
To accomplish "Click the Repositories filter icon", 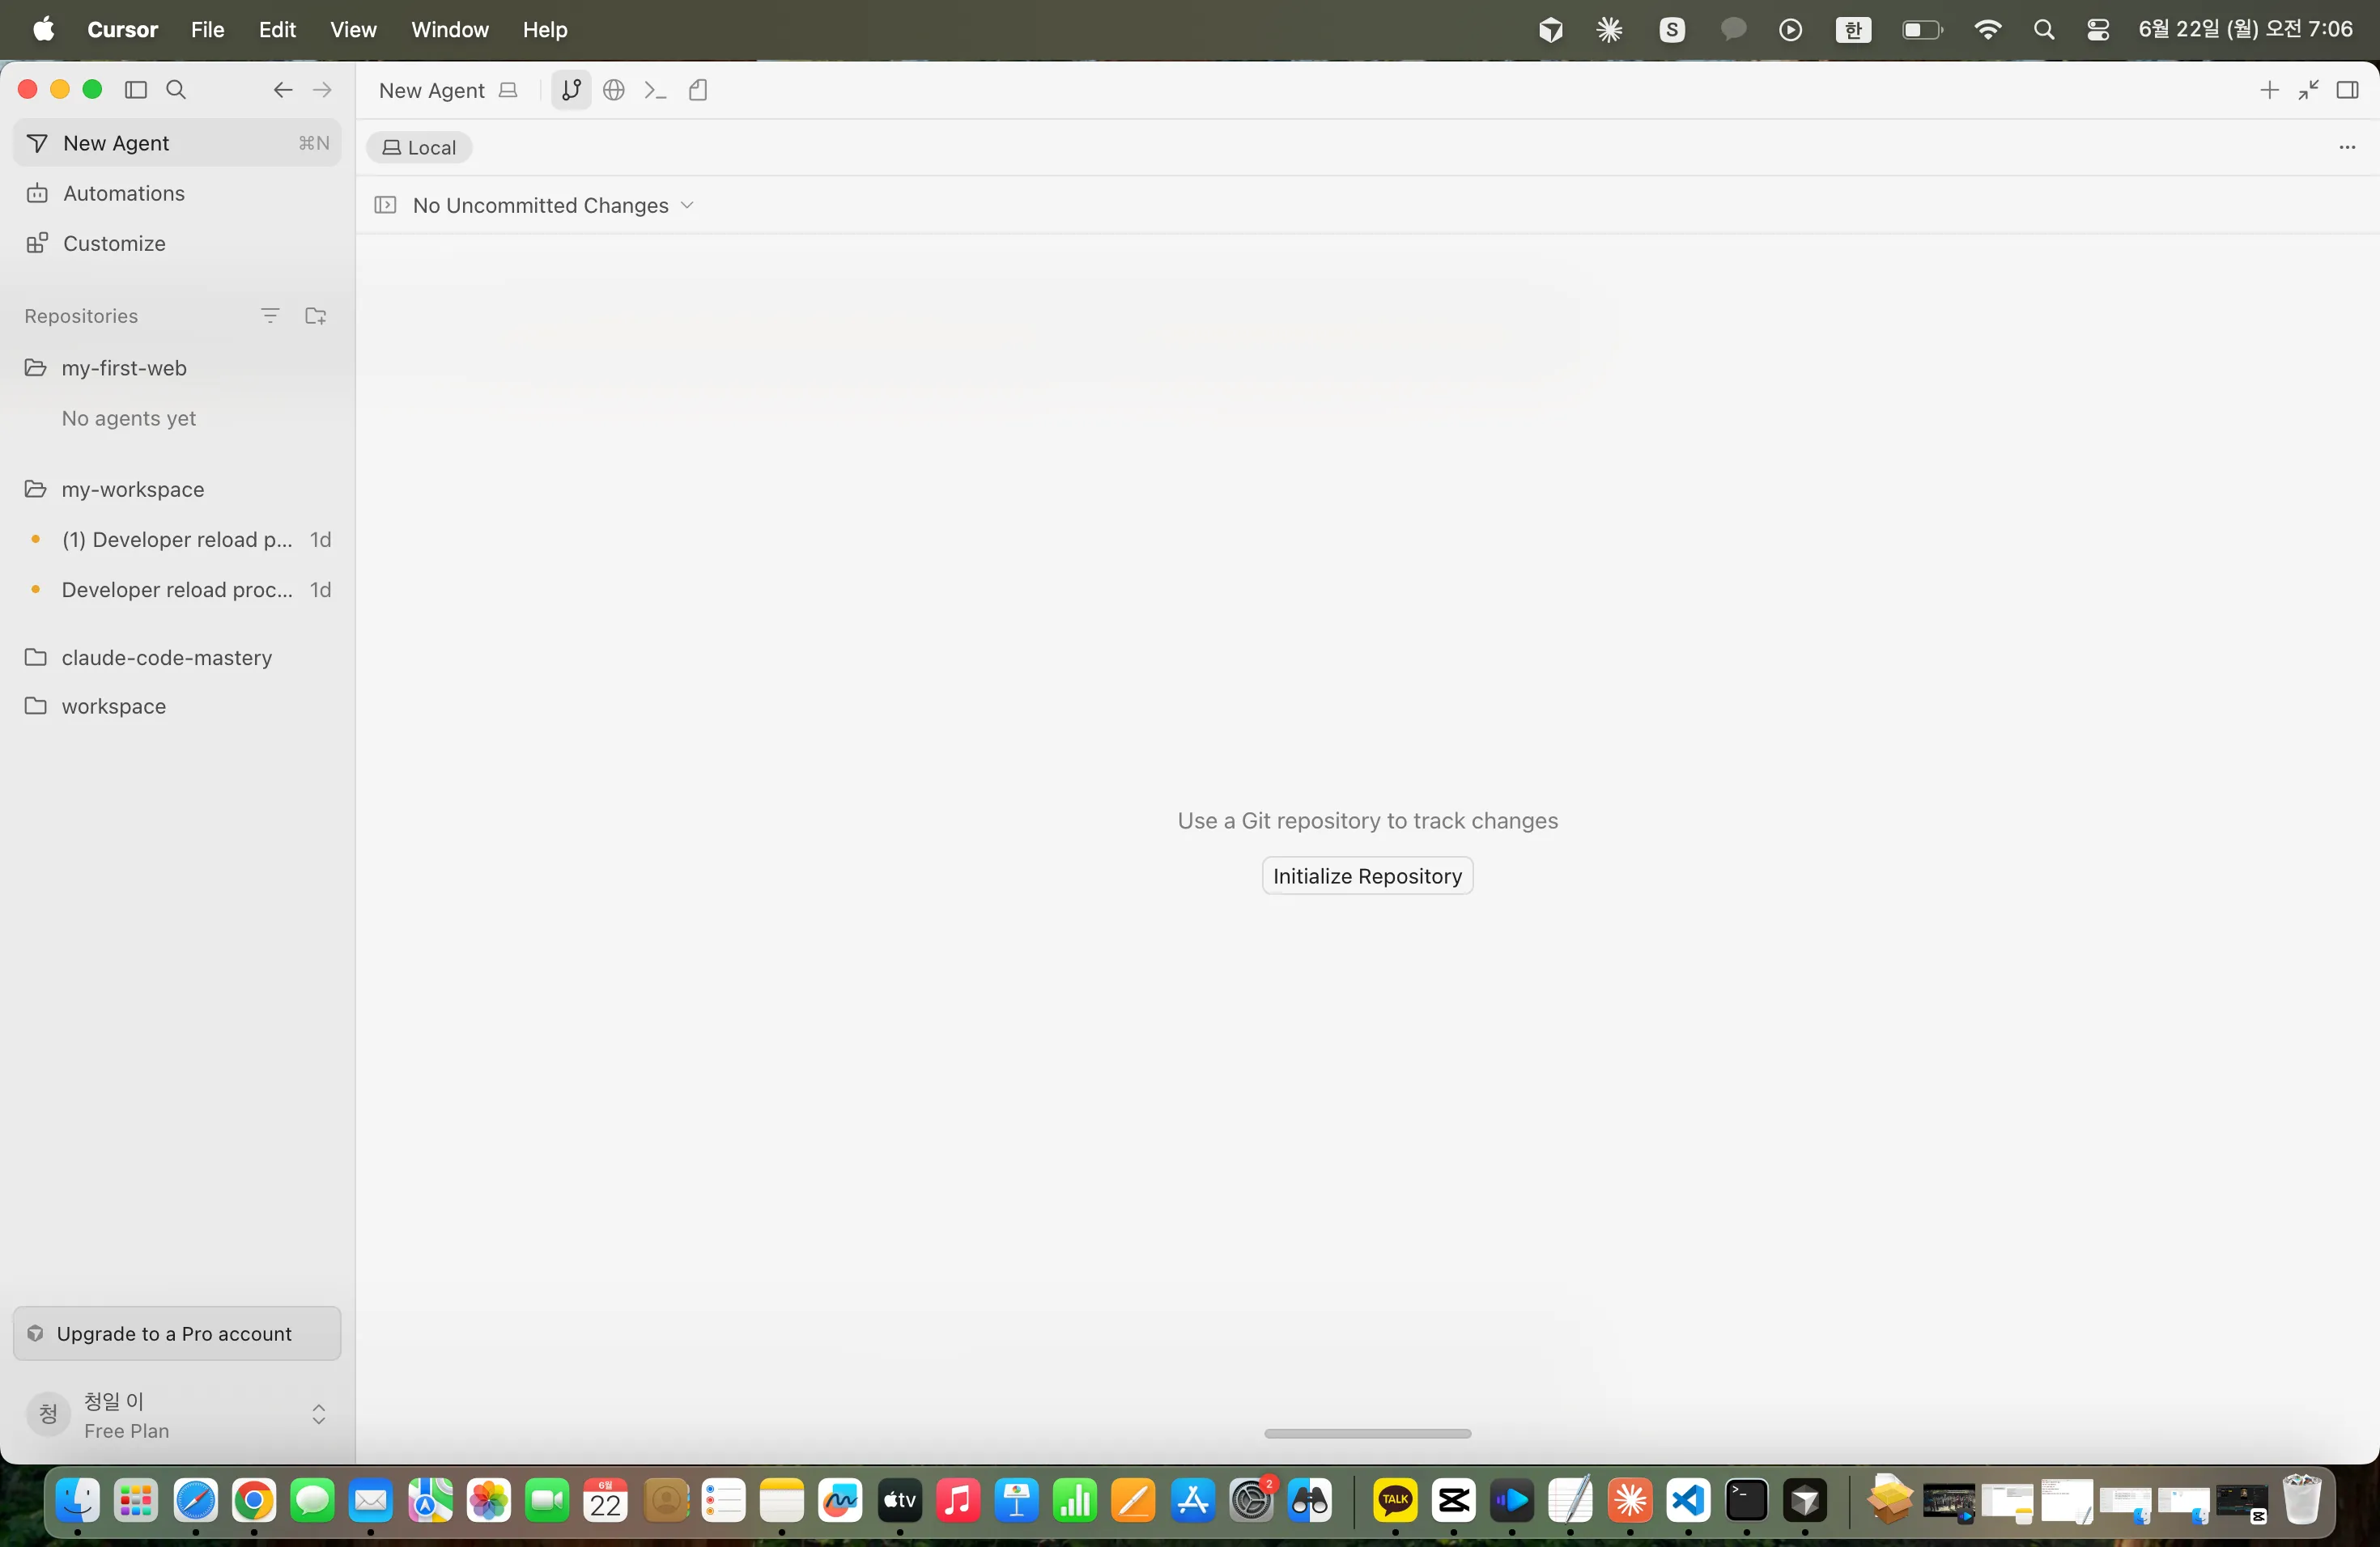I will click(x=270, y=316).
